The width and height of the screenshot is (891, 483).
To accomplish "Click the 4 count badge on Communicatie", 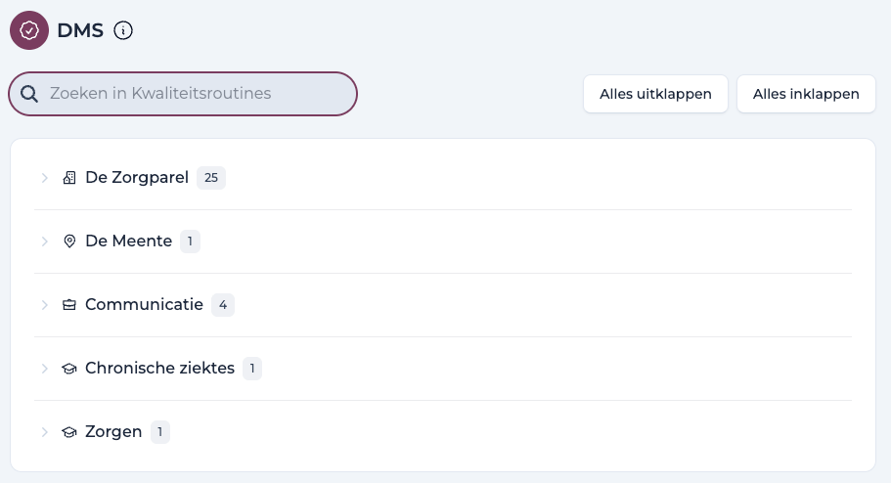I will coord(223,305).
